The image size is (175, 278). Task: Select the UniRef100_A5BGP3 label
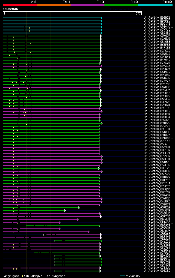[x=157, y=235]
